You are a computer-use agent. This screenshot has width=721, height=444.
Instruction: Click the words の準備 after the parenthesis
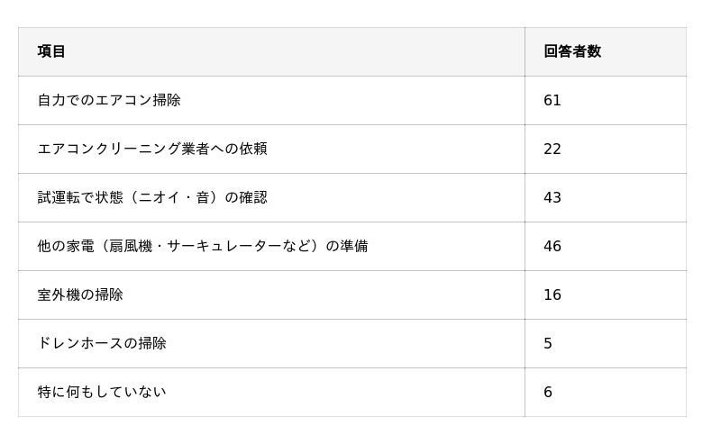pos(347,246)
